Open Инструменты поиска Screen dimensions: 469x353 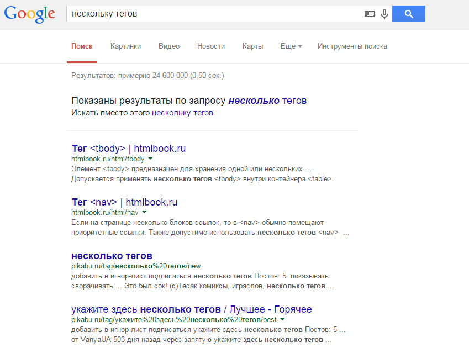click(x=352, y=46)
